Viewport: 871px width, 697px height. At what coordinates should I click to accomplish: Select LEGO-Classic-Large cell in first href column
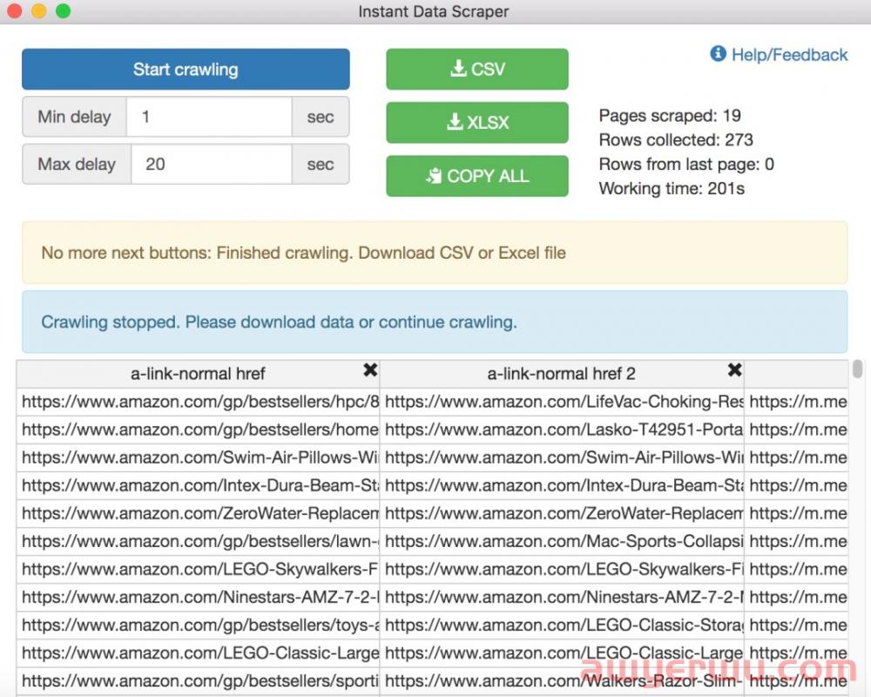pyautogui.click(x=199, y=653)
